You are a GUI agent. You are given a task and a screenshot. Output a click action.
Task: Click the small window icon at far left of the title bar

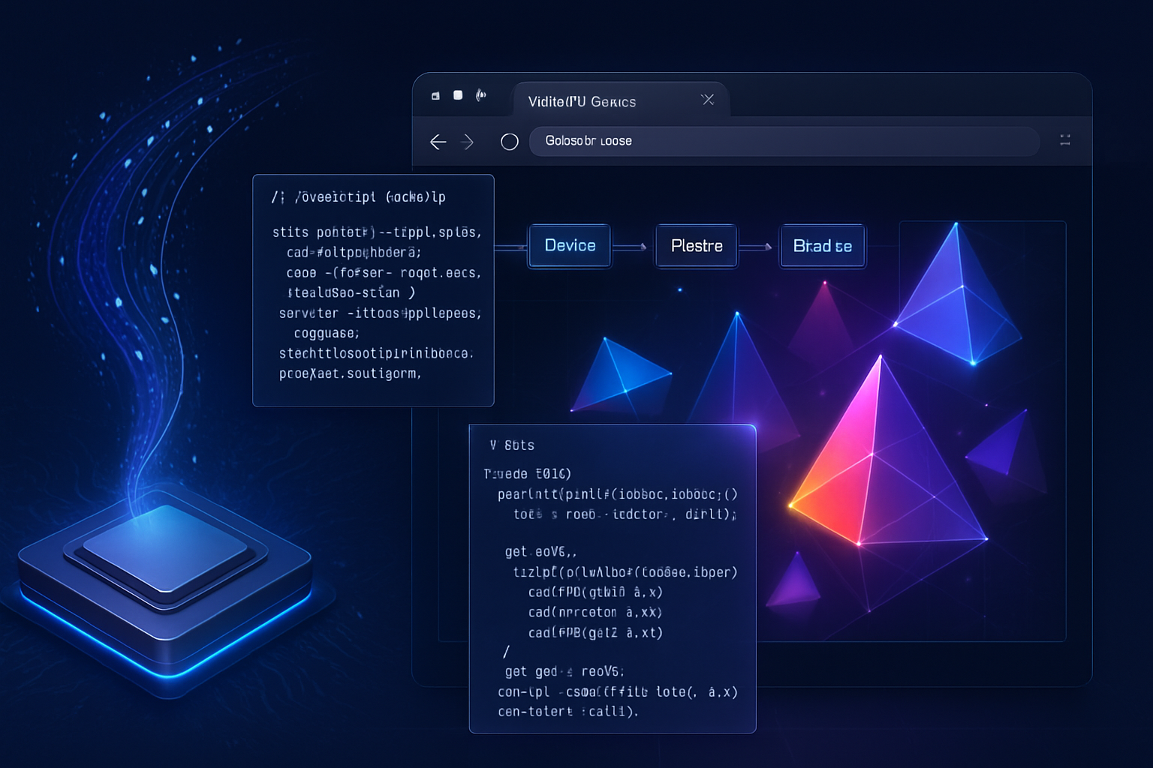tap(435, 96)
